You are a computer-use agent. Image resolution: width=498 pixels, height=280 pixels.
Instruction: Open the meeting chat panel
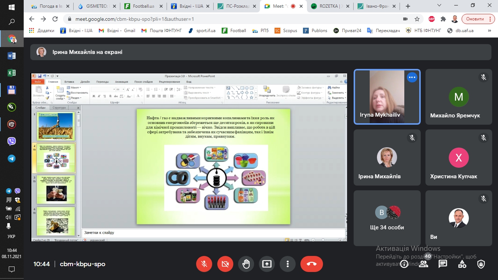click(443, 264)
